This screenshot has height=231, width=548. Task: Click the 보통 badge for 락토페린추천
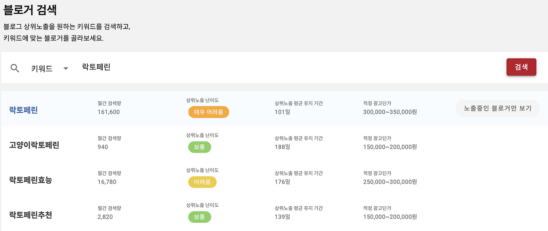click(x=200, y=217)
